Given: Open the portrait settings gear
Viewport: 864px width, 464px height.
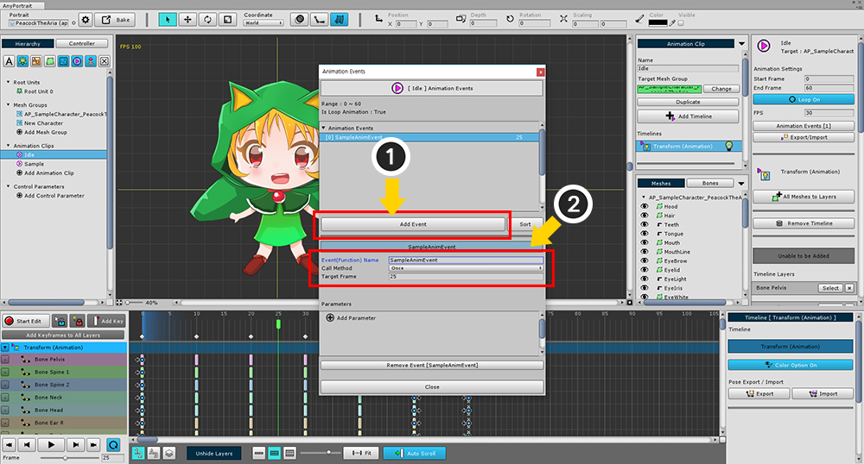Looking at the screenshot, I should pos(86,20).
